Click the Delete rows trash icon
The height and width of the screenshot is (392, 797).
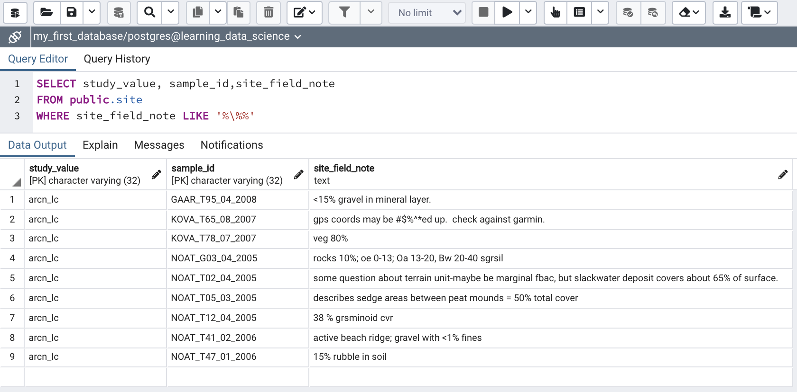pos(269,13)
